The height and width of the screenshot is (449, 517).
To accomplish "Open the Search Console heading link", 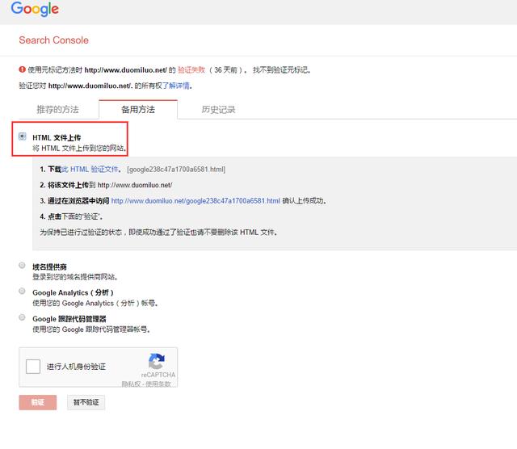I will [x=54, y=40].
